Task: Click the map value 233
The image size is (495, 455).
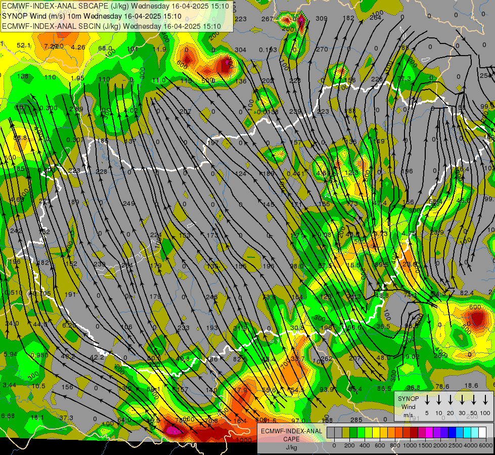Action: click(x=184, y=328)
